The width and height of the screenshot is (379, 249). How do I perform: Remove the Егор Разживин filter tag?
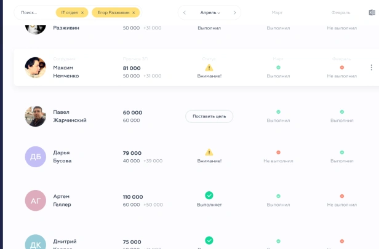point(134,12)
